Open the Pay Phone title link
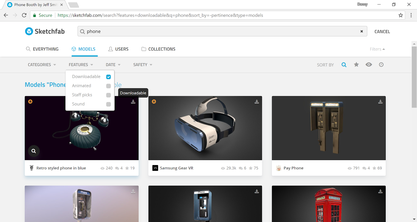This screenshot has width=417, height=222. coord(293,168)
